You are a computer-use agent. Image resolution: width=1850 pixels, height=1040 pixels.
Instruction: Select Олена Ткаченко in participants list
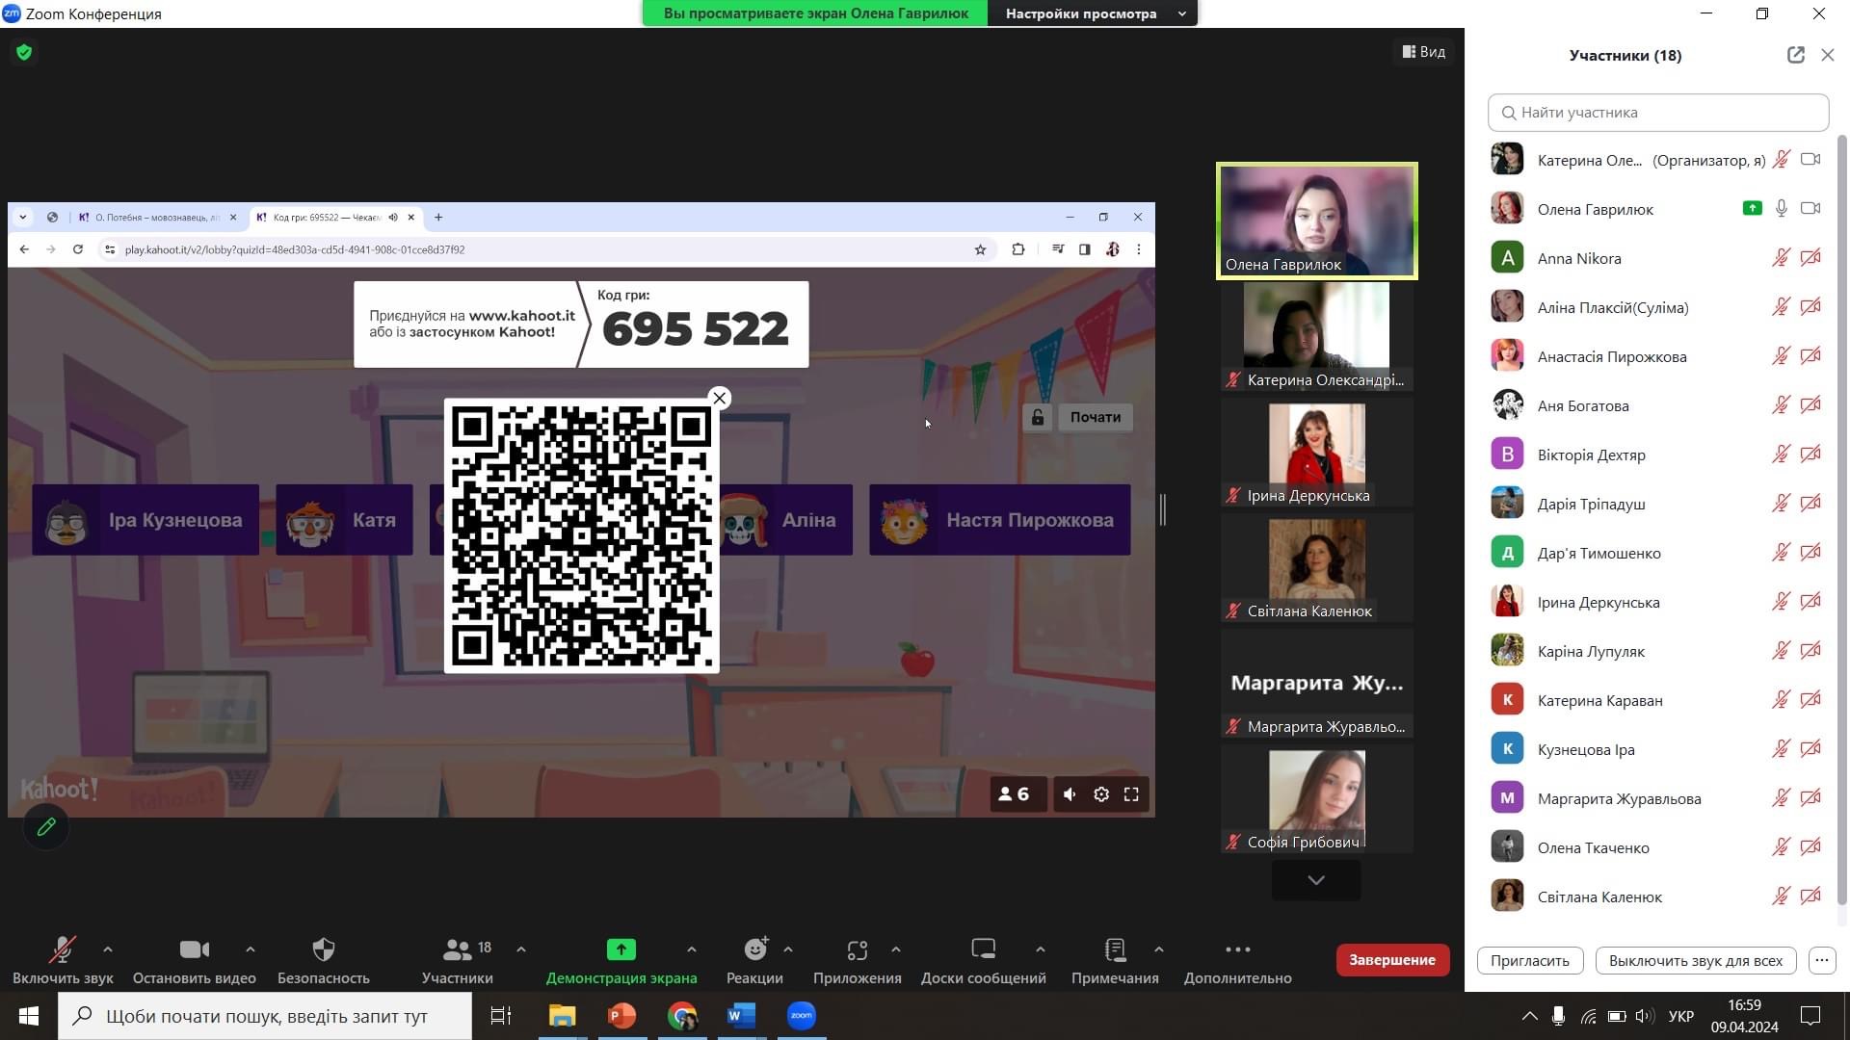point(1656,847)
